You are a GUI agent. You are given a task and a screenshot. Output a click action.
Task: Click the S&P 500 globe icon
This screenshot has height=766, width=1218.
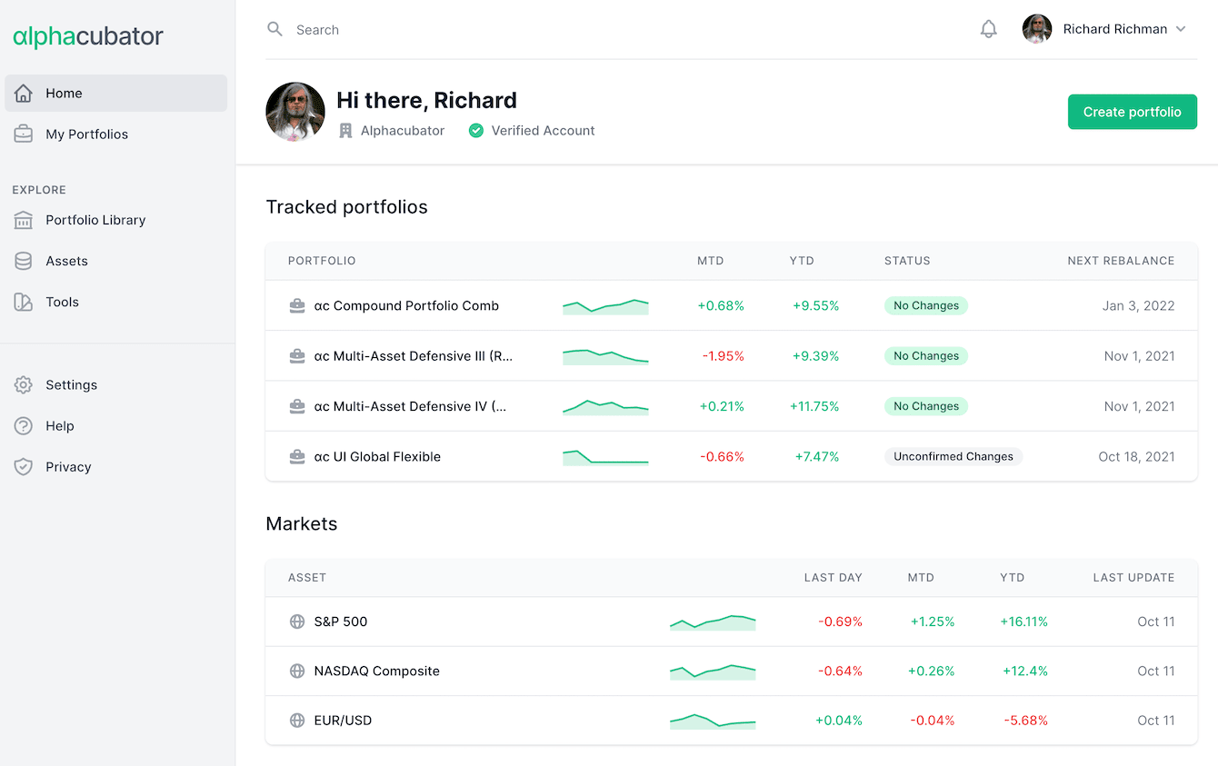tap(296, 622)
